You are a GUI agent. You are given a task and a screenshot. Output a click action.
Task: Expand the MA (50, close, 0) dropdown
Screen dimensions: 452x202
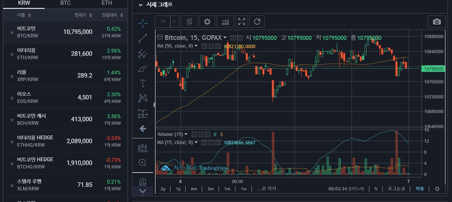point(196,46)
